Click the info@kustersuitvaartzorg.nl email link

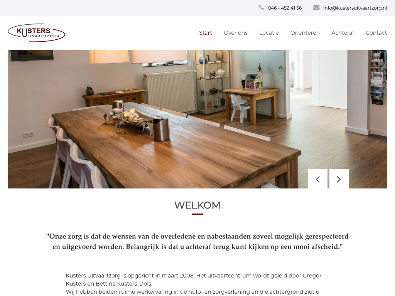point(355,8)
